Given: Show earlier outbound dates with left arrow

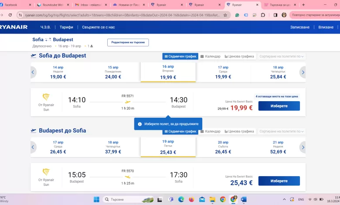Looking at the screenshot, I should click(x=33, y=72).
